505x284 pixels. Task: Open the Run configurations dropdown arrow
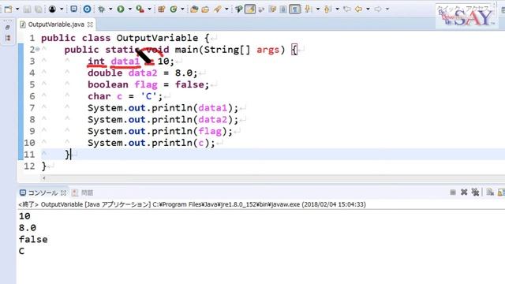[129, 9]
